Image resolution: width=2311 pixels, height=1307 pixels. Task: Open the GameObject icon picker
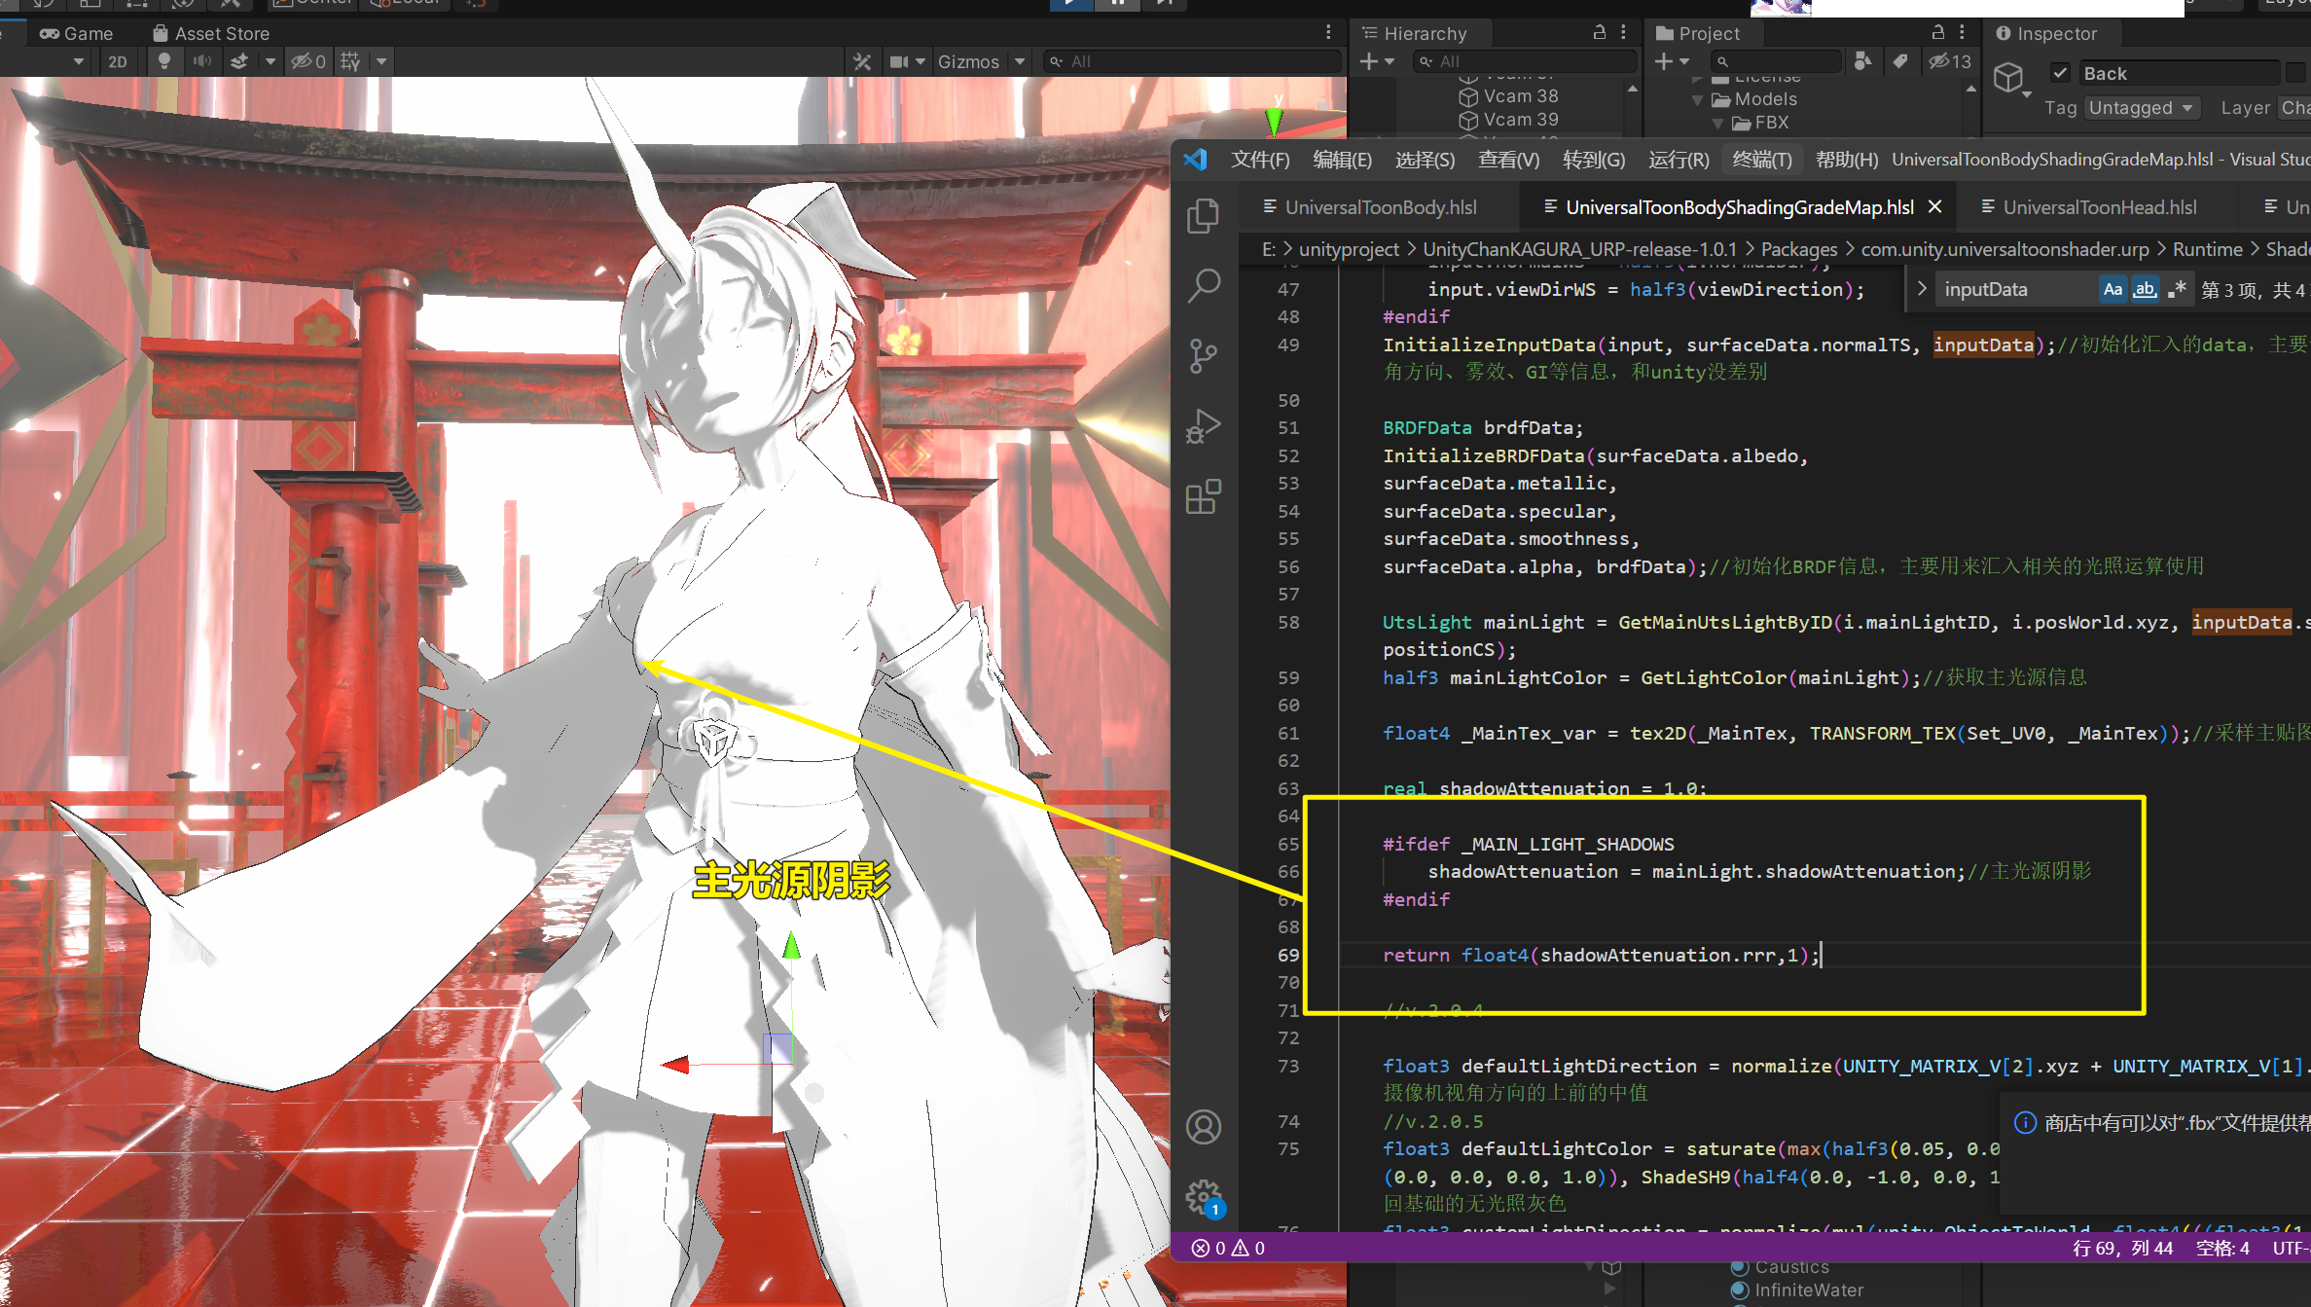click(x=2011, y=78)
